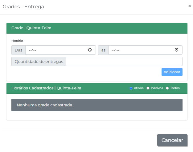Focus the minutes segment of the às time field
Image resolution: width=193 pixels, height=152 pixels.
click(x=118, y=50)
